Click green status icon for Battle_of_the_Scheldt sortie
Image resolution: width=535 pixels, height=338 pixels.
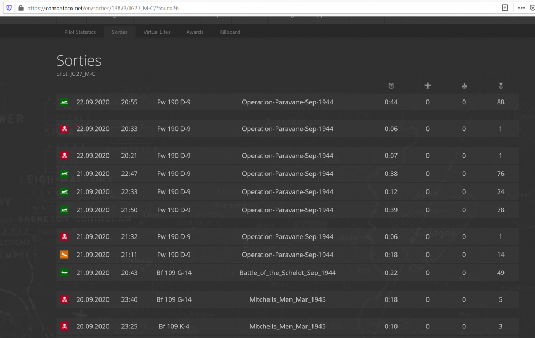pos(64,273)
